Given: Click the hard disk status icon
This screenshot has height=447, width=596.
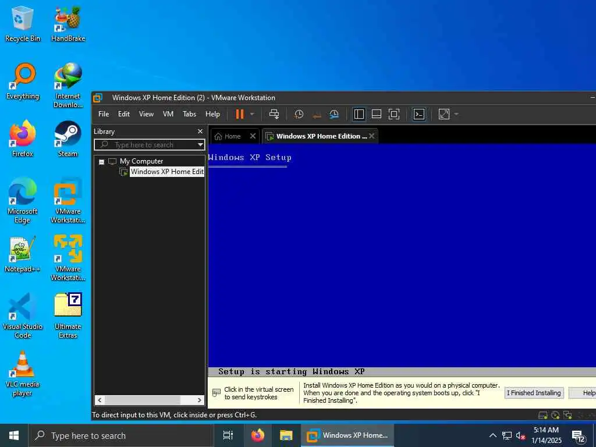Looking at the screenshot, I should (x=543, y=415).
